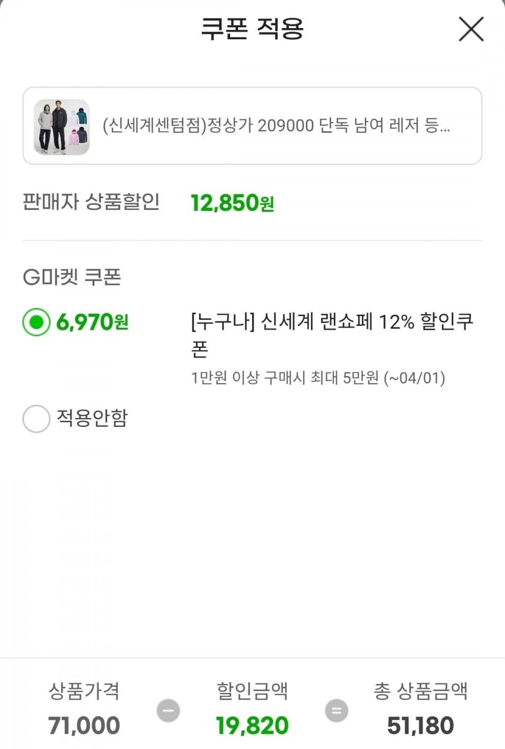Click the minus icon beside 상품가격
This screenshot has width=505, height=749.
pyautogui.click(x=168, y=711)
